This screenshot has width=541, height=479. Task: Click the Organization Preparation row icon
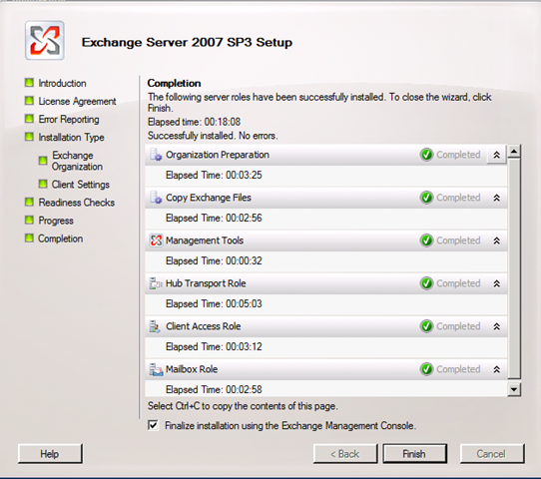tap(156, 155)
